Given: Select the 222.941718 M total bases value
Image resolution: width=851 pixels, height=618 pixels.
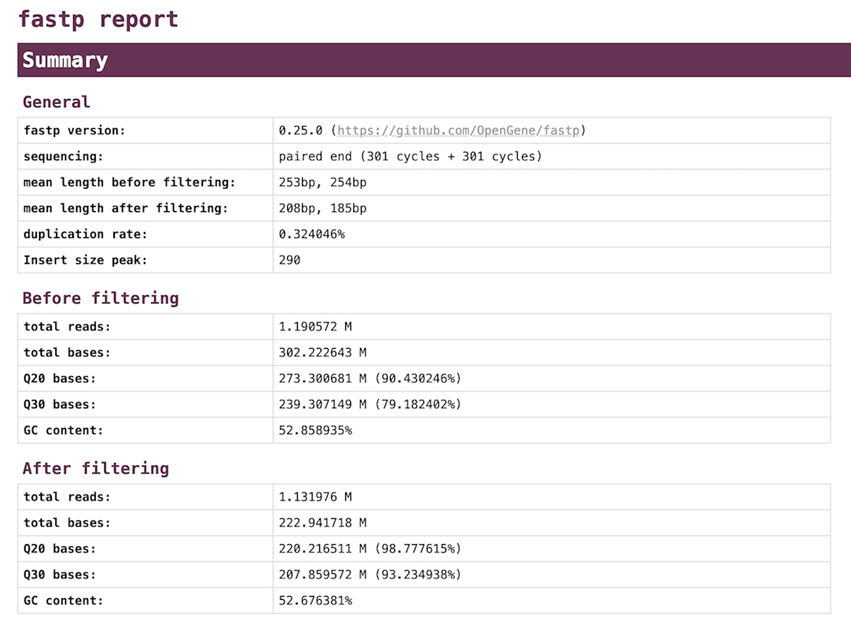Looking at the screenshot, I should pos(323,523).
